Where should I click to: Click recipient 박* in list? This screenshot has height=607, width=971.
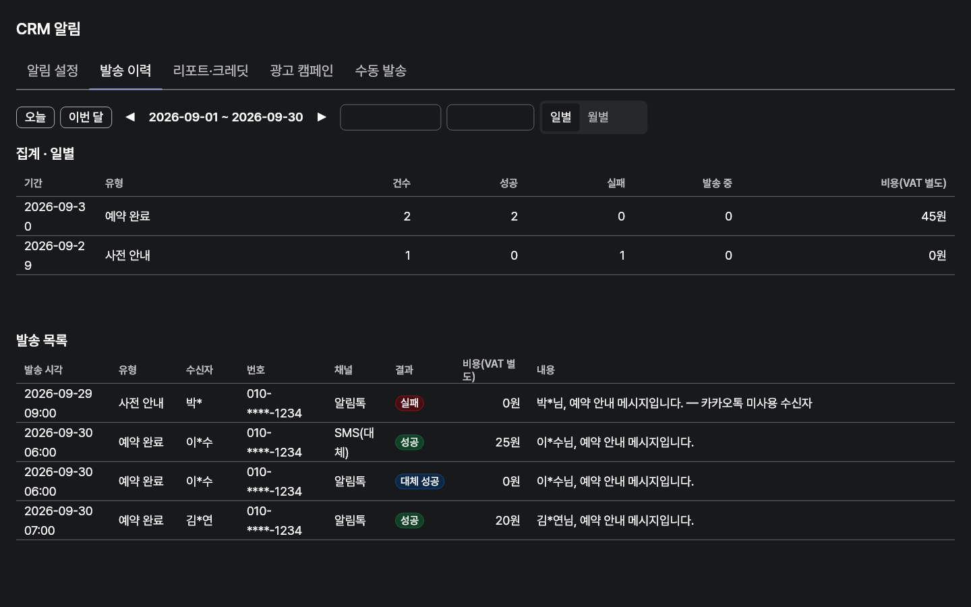point(194,403)
